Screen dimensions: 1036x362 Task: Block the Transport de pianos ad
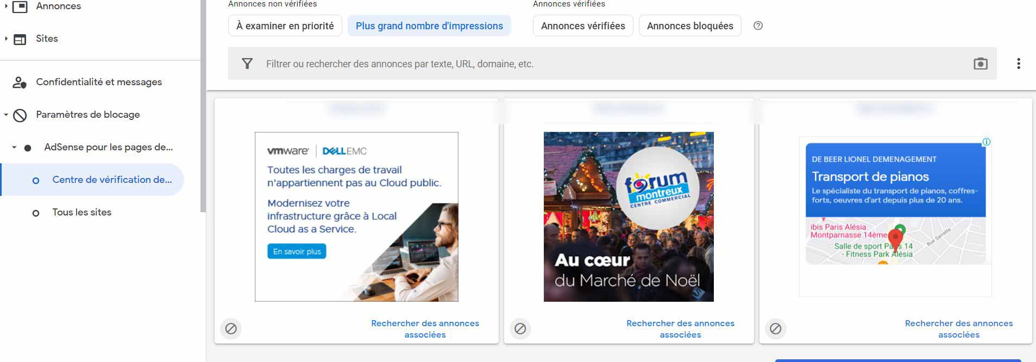coord(775,328)
